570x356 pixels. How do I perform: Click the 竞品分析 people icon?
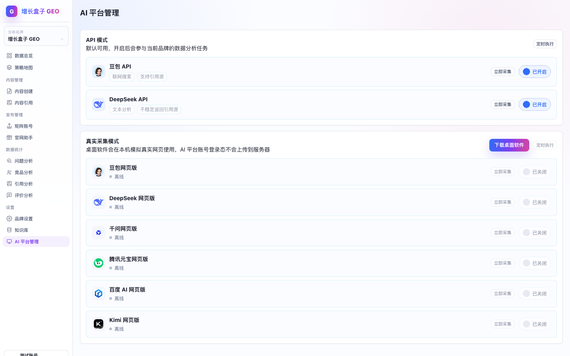(9, 172)
